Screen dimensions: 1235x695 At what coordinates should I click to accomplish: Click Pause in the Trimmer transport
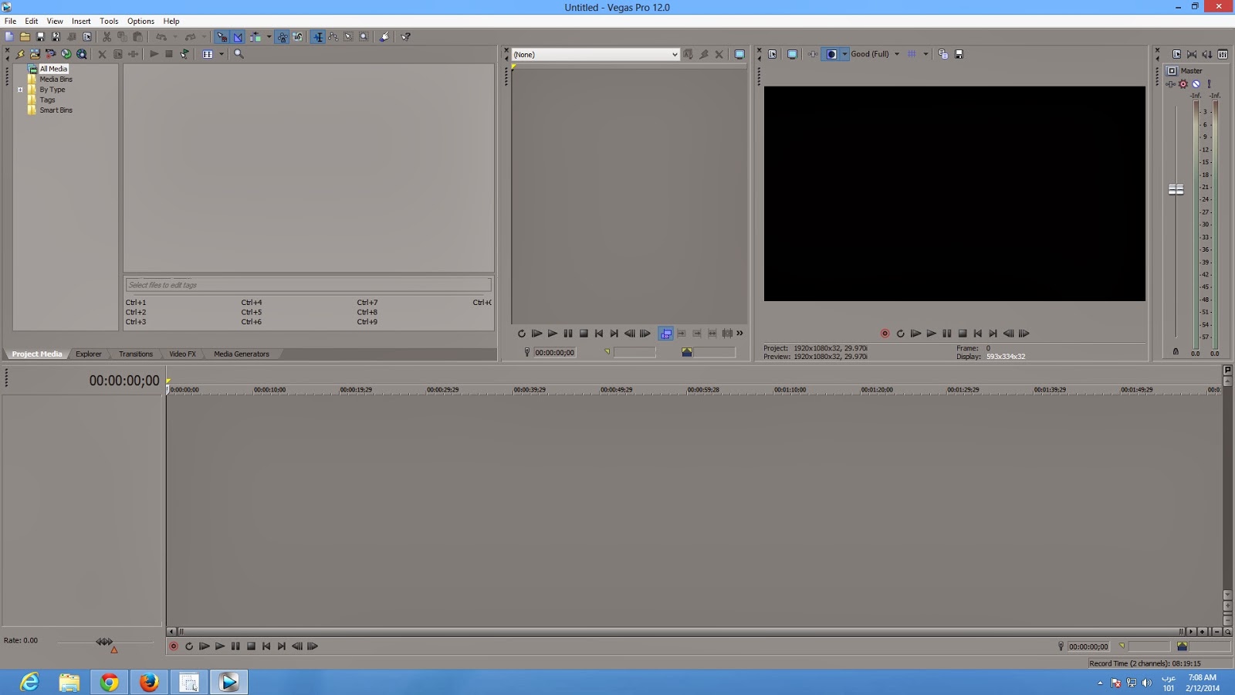click(568, 334)
